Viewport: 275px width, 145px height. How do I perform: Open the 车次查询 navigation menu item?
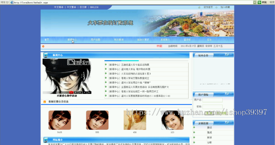tap(119, 40)
